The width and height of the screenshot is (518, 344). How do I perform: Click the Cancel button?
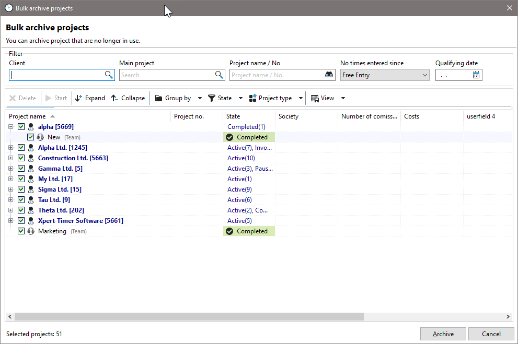pyautogui.click(x=491, y=334)
